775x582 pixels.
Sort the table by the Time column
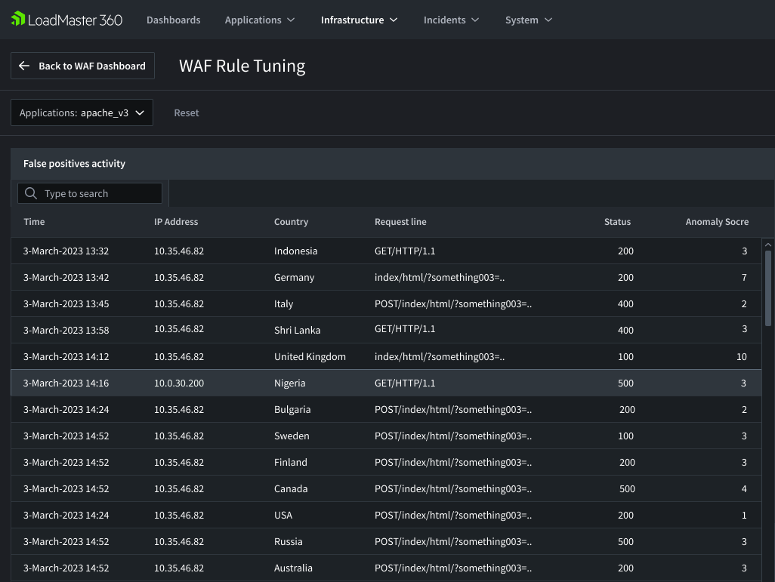pos(34,221)
